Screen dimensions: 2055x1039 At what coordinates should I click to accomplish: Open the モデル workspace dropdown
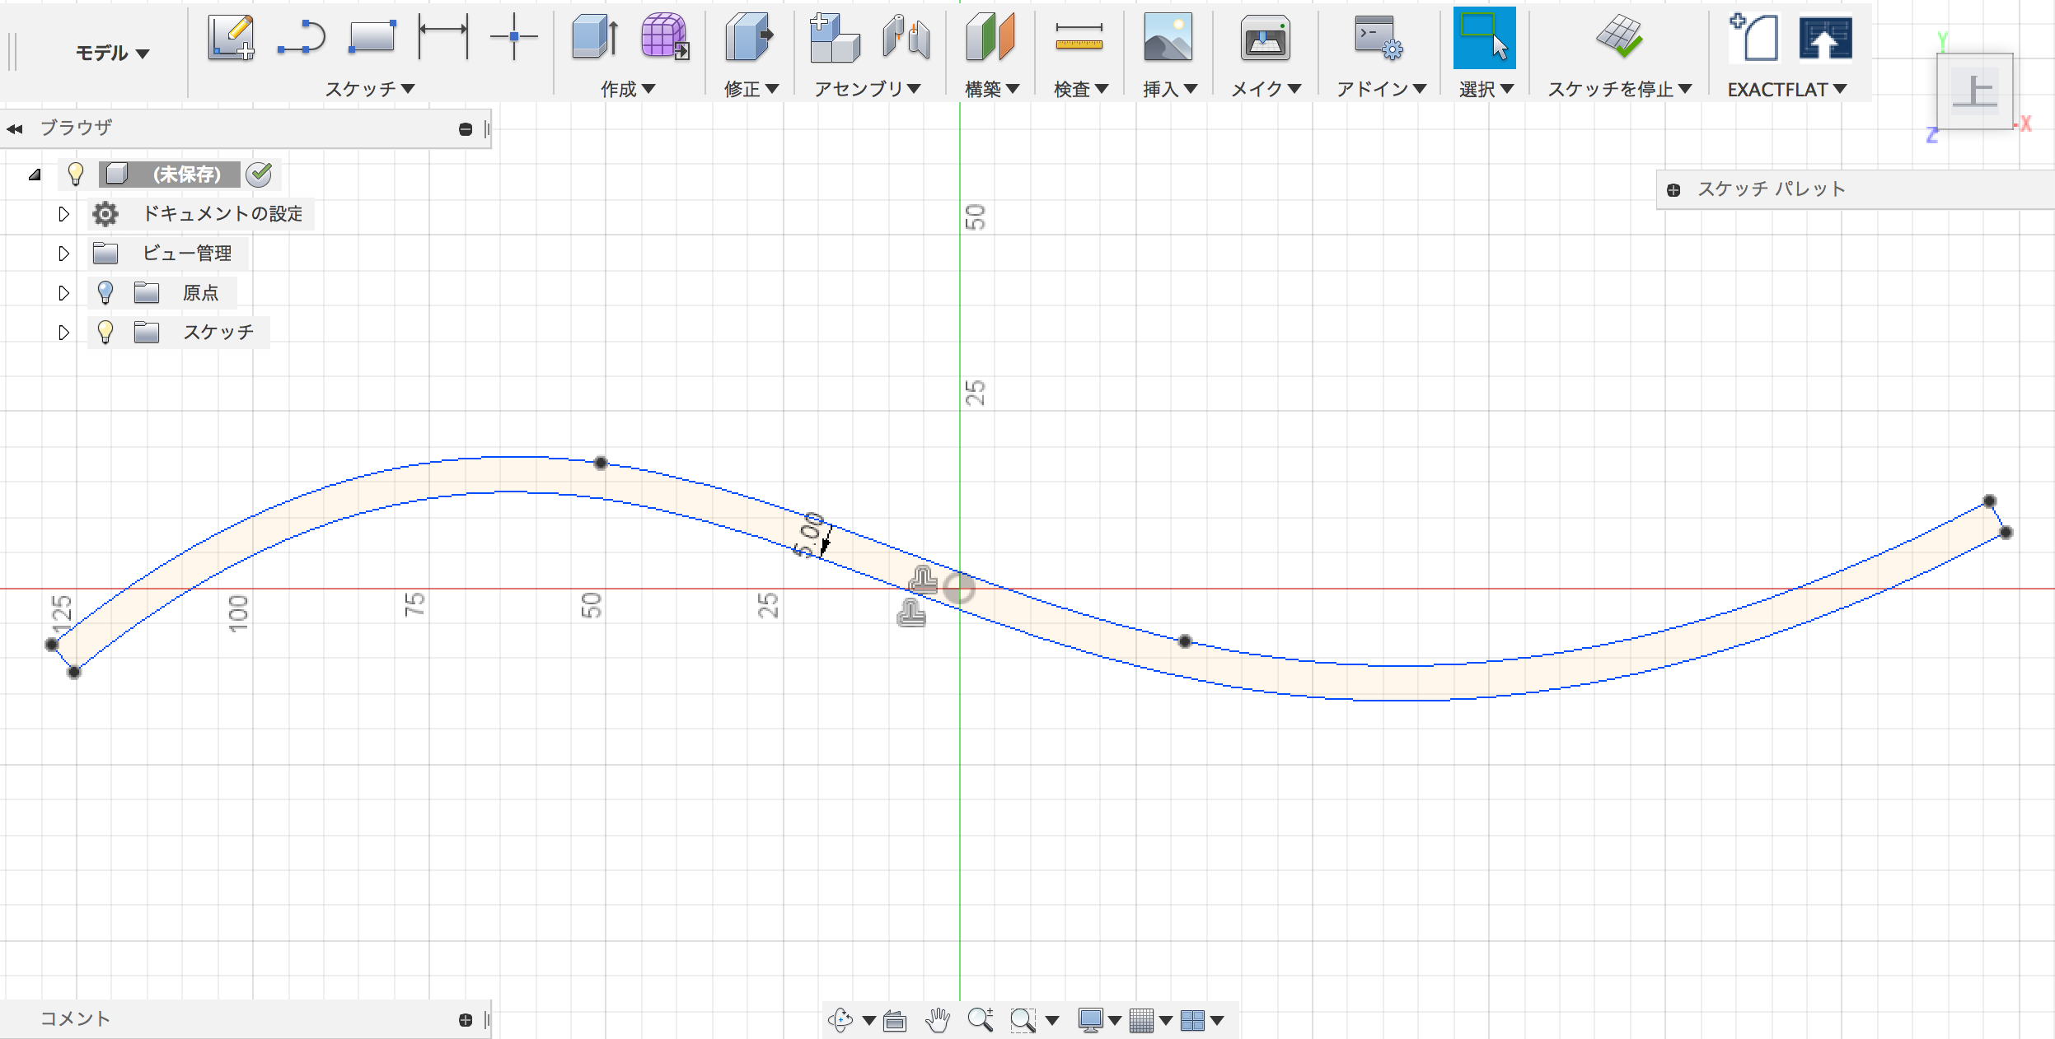112,54
